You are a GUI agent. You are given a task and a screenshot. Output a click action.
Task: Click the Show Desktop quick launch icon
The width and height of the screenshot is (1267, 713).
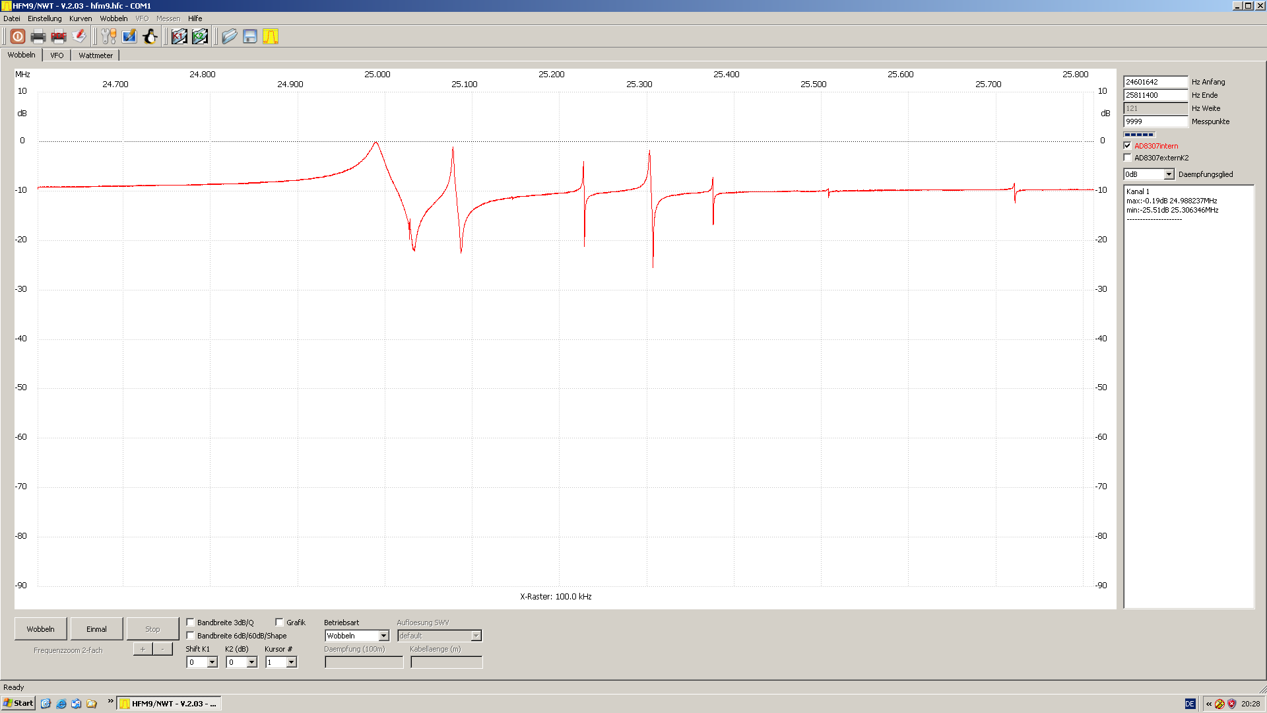click(46, 704)
